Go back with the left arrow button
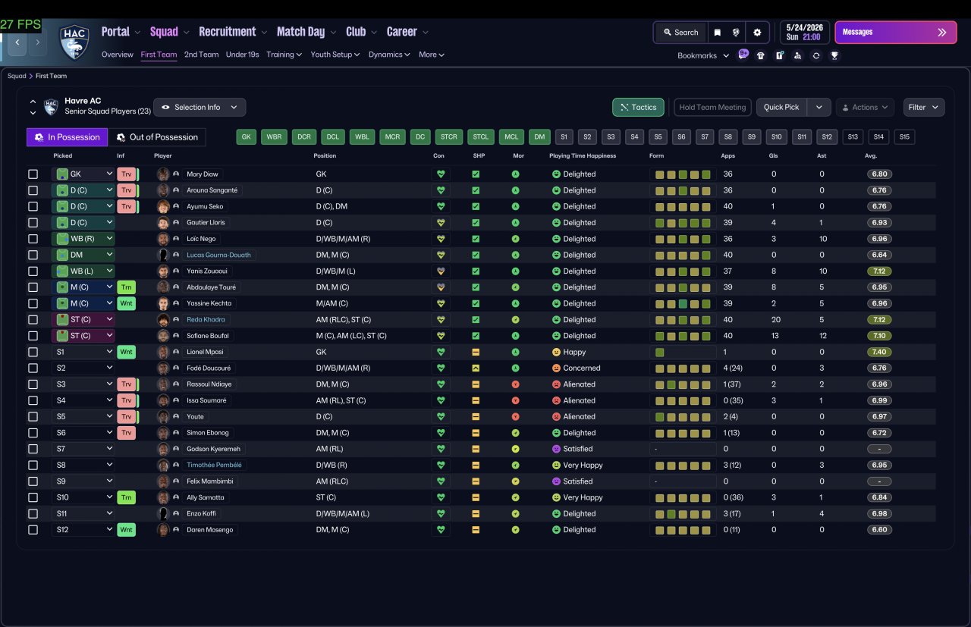This screenshot has width=971, height=627. (x=17, y=42)
